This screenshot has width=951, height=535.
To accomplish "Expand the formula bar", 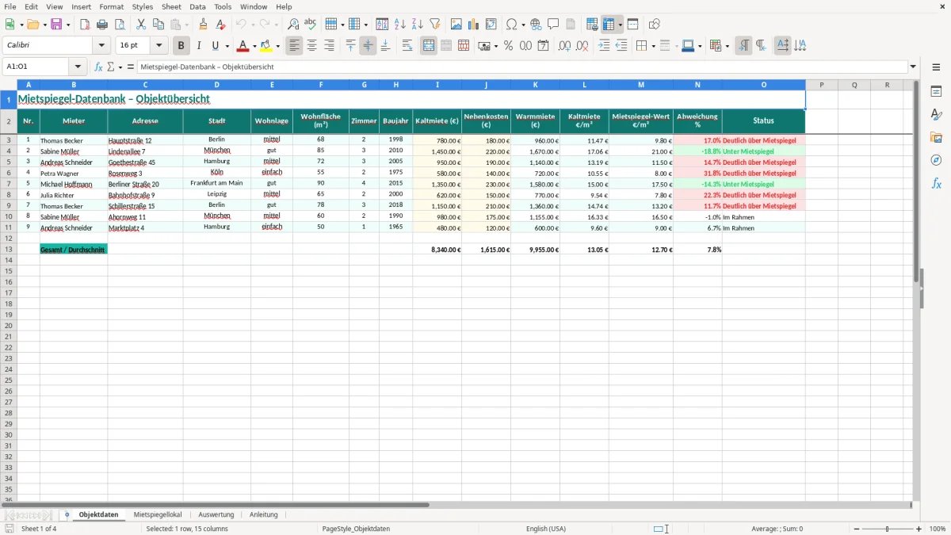I will (913, 67).
